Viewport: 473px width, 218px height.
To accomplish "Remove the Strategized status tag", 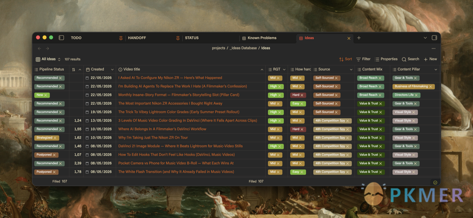I will (55, 138).
